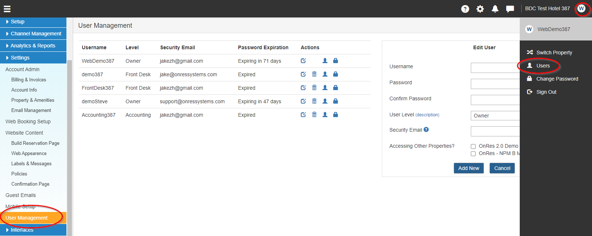Choose Sign Out in user menu

click(546, 92)
